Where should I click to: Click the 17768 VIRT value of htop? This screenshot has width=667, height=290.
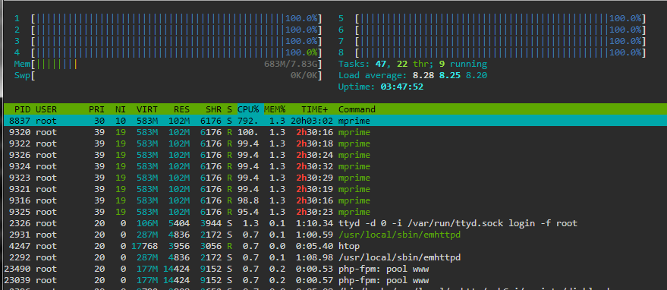144,246
